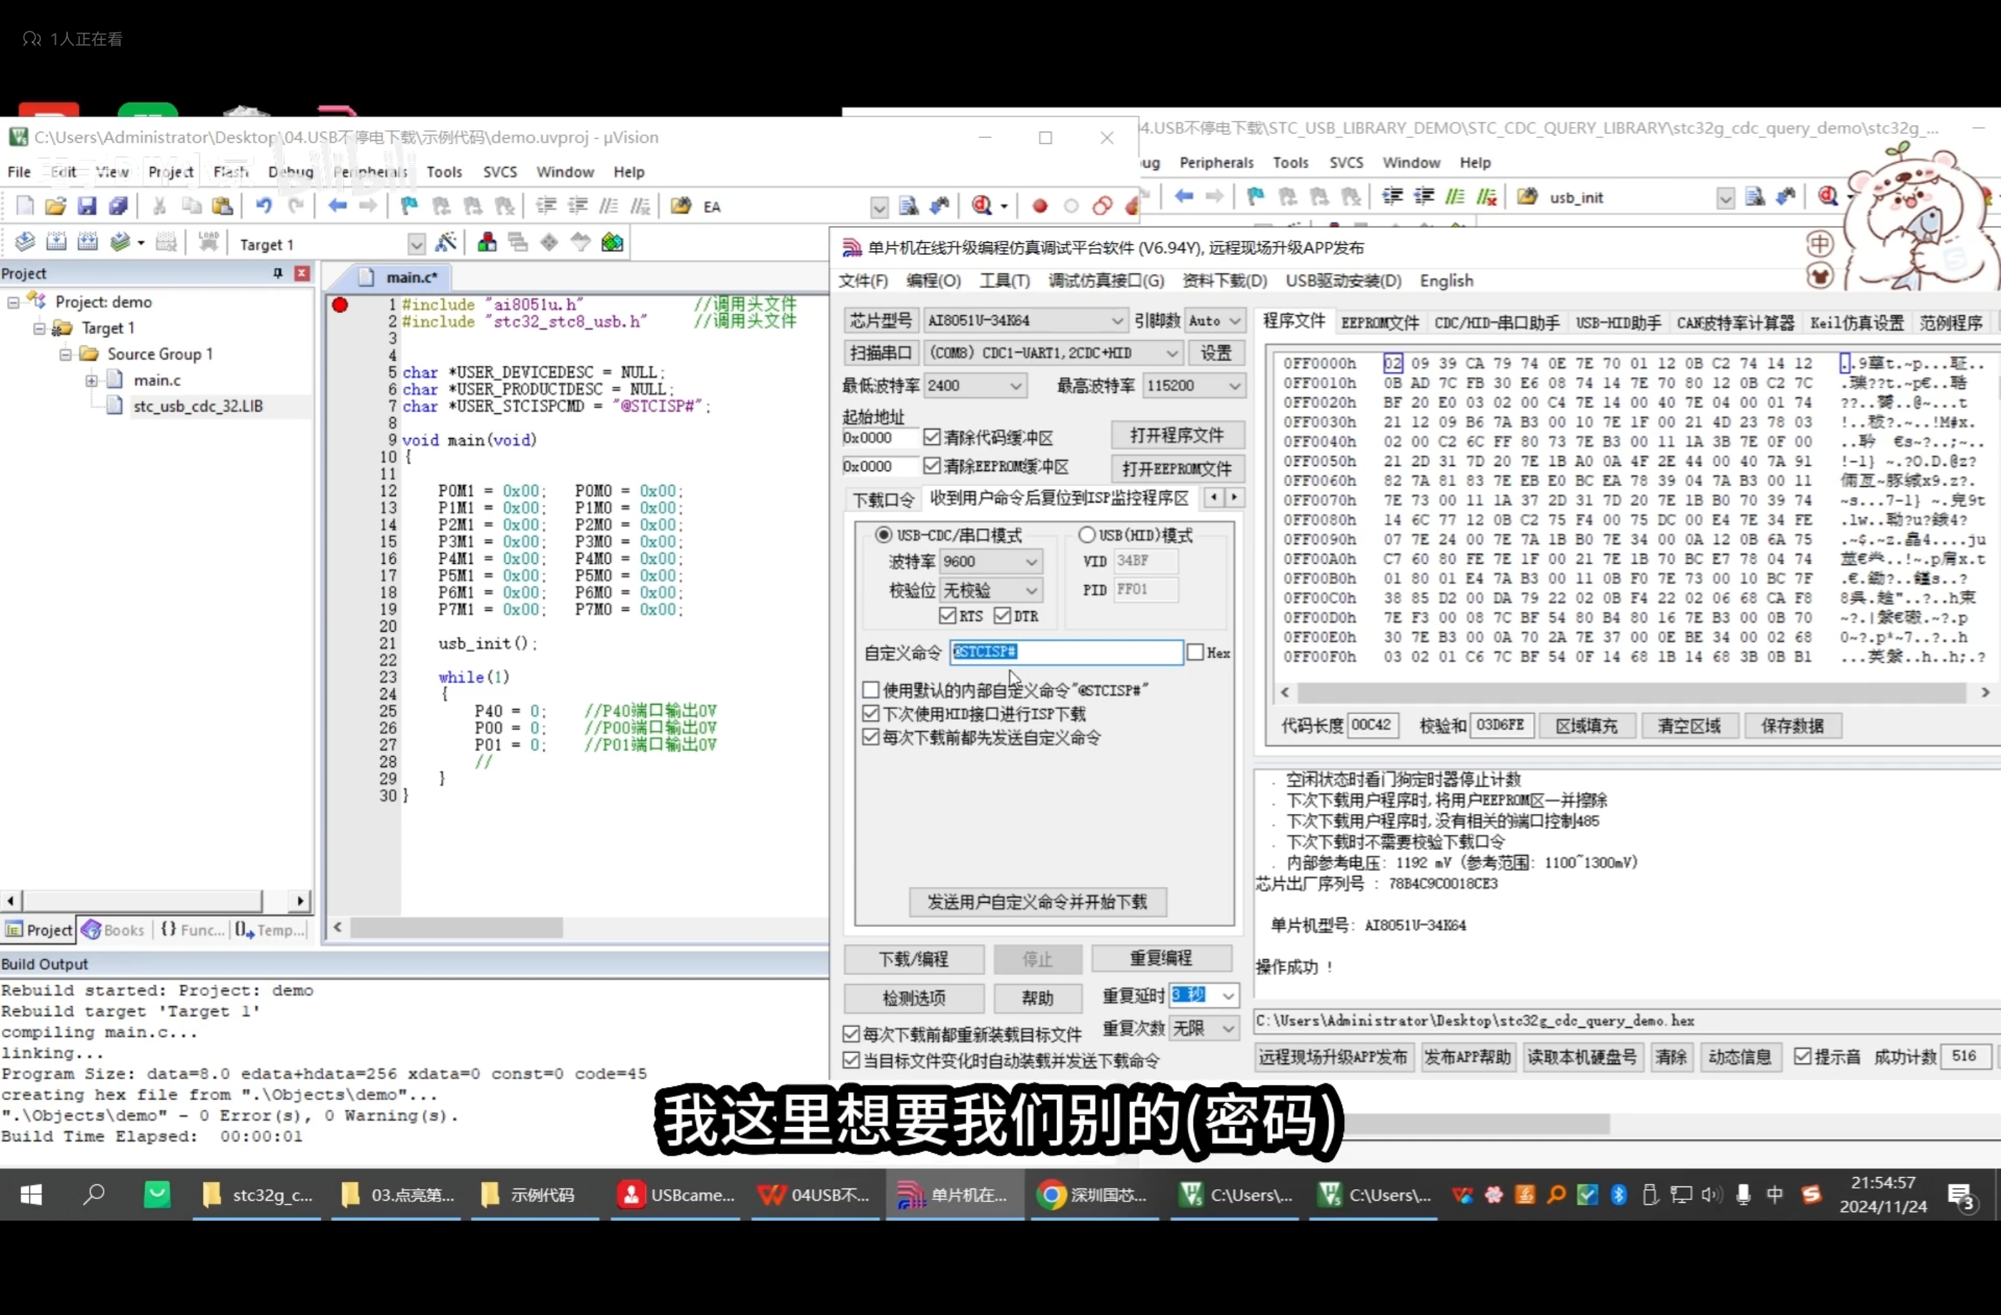Toggle the bookmark flag icon

coord(409,206)
